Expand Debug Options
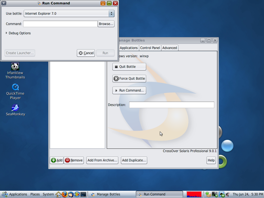The image size is (264, 198). [x=18, y=33]
